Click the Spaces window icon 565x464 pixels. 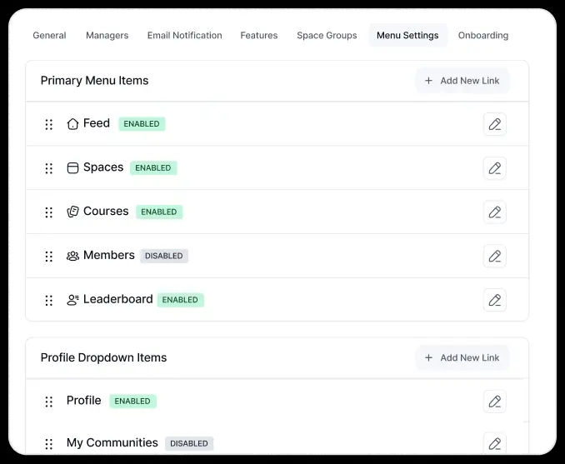pyautogui.click(x=72, y=168)
